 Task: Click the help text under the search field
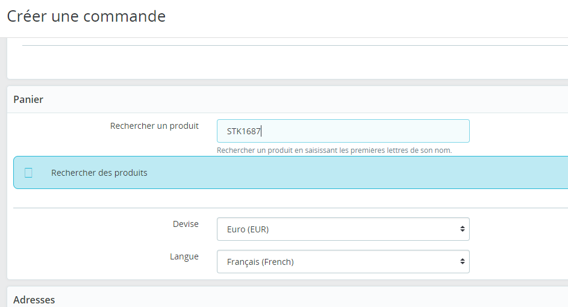tap(334, 150)
